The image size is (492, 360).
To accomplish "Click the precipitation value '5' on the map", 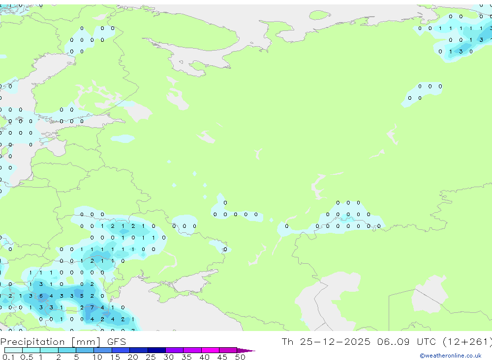I will coord(82,296).
